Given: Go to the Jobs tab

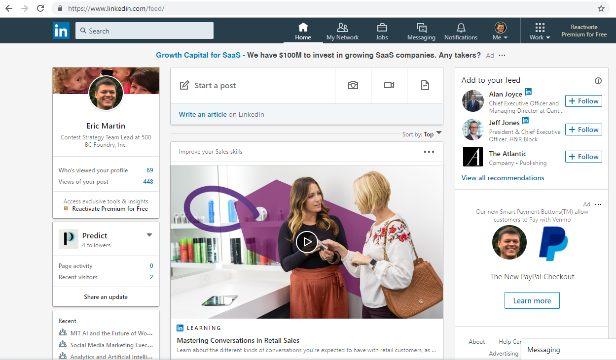Looking at the screenshot, I should tap(382, 31).
